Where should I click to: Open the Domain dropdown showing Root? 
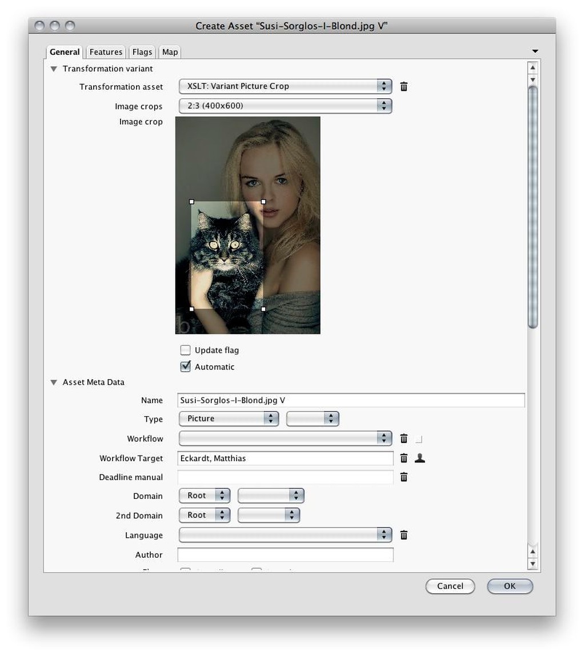[204, 496]
